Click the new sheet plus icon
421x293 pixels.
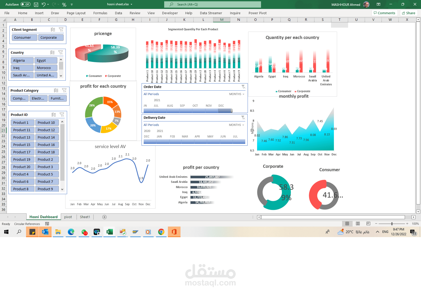click(x=104, y=217)
